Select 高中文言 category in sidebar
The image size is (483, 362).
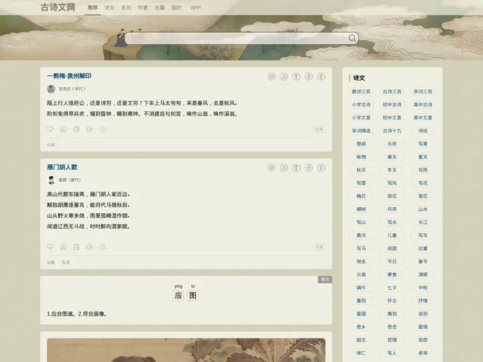pyautogui.click(x=423, y=117)
